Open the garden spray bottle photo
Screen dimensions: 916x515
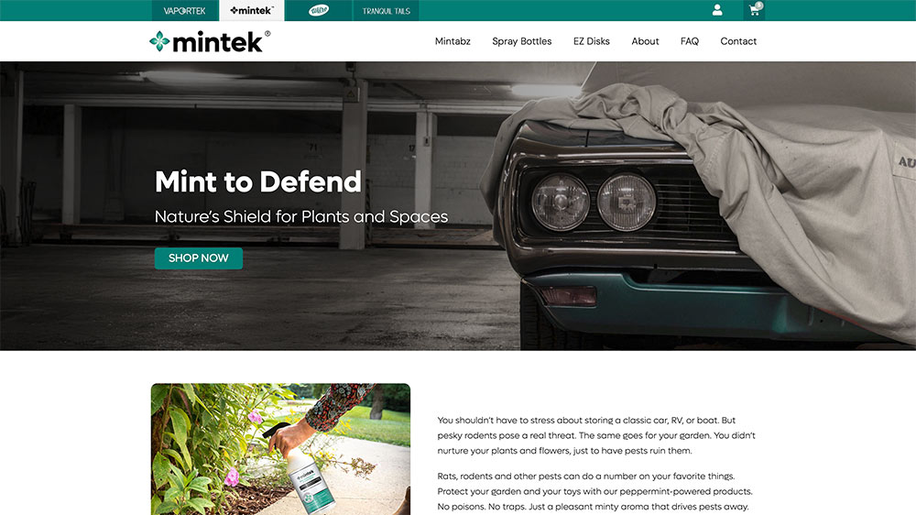280,449
